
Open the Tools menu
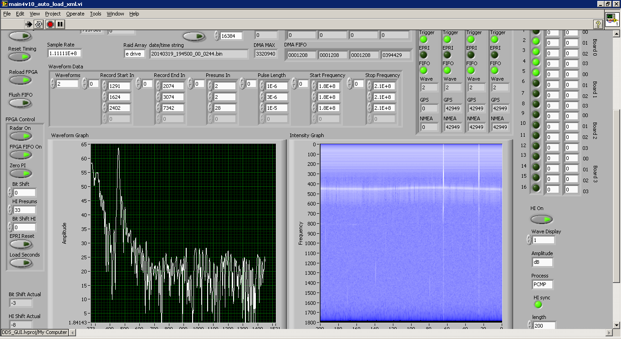[x=96, y=14]
